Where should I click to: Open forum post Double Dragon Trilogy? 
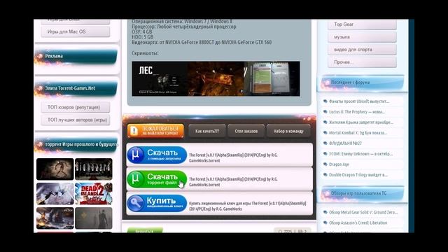coord(358,175)
